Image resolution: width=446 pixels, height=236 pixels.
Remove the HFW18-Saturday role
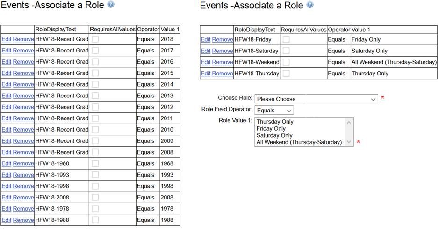(x=222, y=51)
